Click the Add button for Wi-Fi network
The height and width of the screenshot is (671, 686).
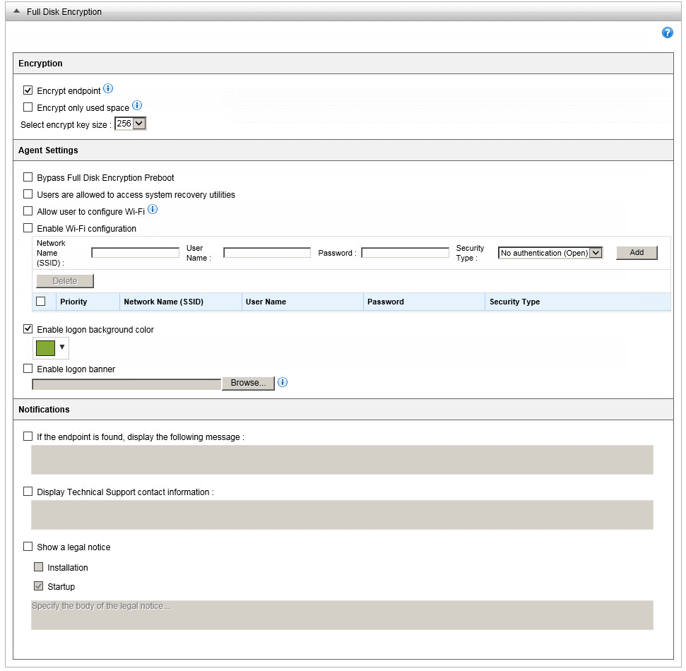(x=637, y=253)
